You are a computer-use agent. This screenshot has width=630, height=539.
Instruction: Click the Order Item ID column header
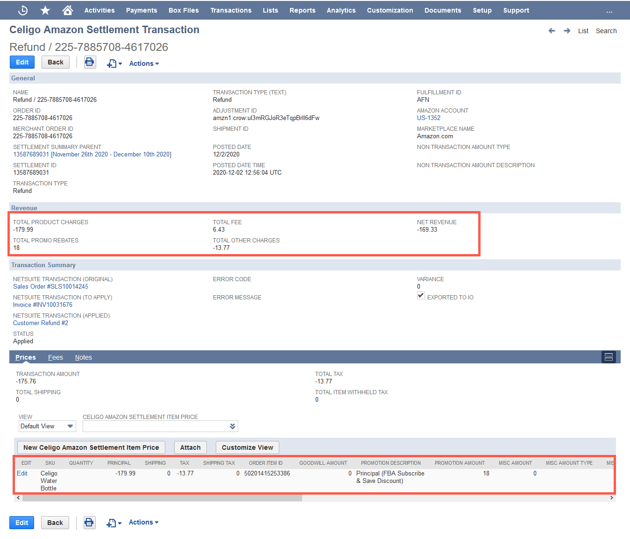tap(266, 463)
